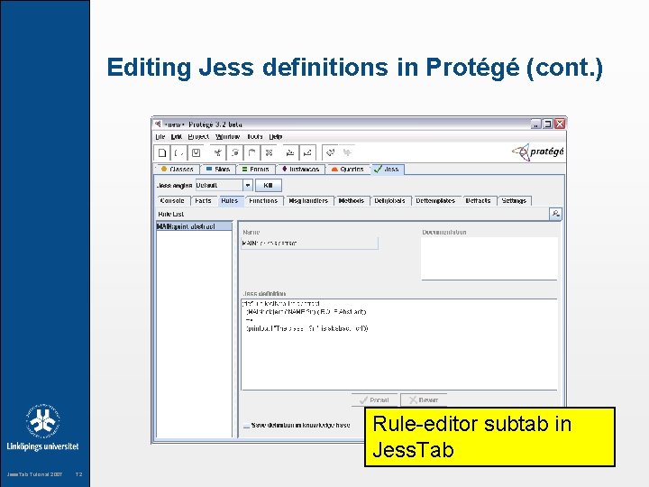Click the rule Name input field
This screenshot has width=649, height=487.
[309, 243]
